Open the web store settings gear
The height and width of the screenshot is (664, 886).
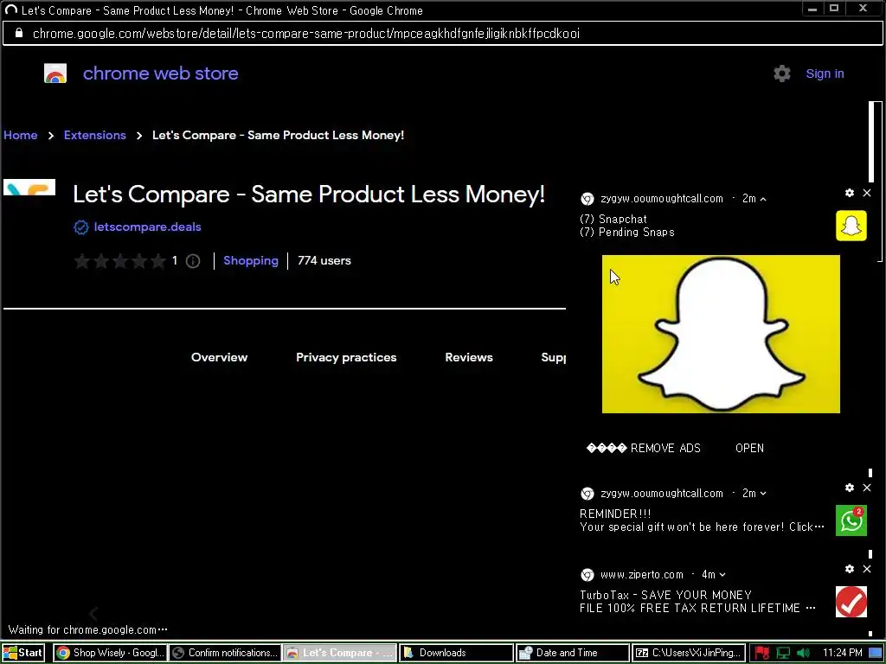click(x=782, y=73)
